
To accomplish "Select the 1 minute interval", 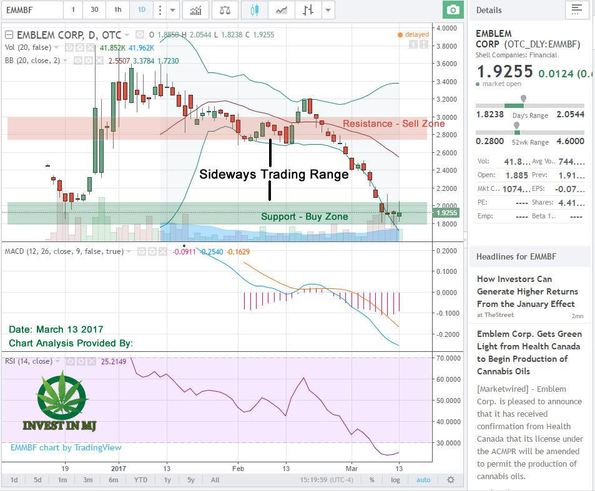I will click(x=73, y=10).
